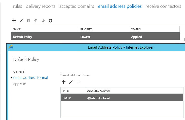Remove address format with minus icon
This screenshot has width=185, height=120.
pos(78,82)
